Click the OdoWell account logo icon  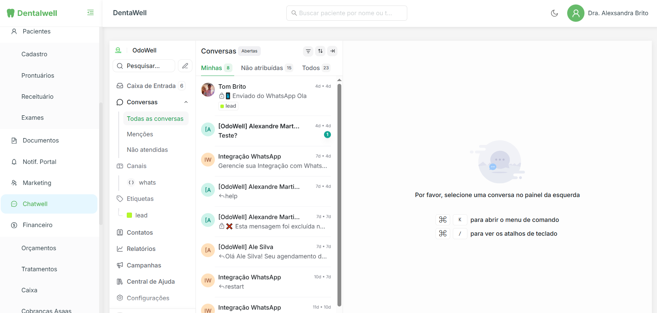[x=118, y=50]
